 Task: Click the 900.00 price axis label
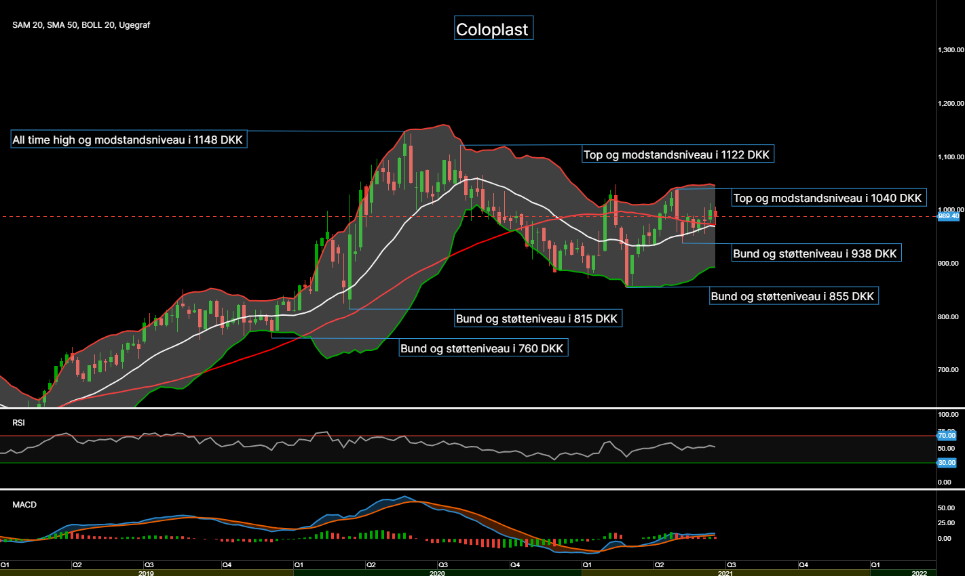(x=947, y=264)
